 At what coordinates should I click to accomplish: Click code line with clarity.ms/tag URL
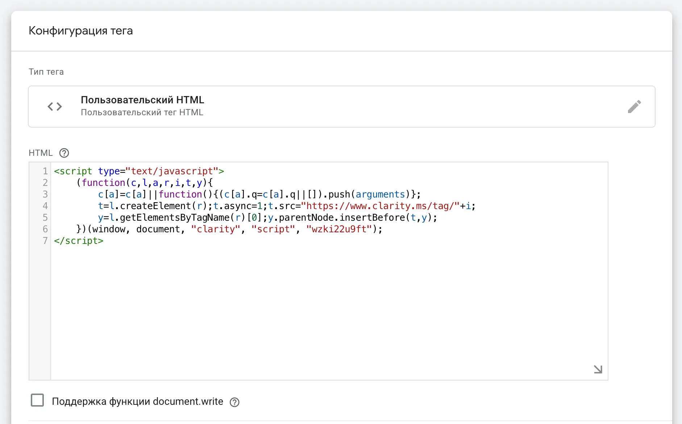(287, 206)
